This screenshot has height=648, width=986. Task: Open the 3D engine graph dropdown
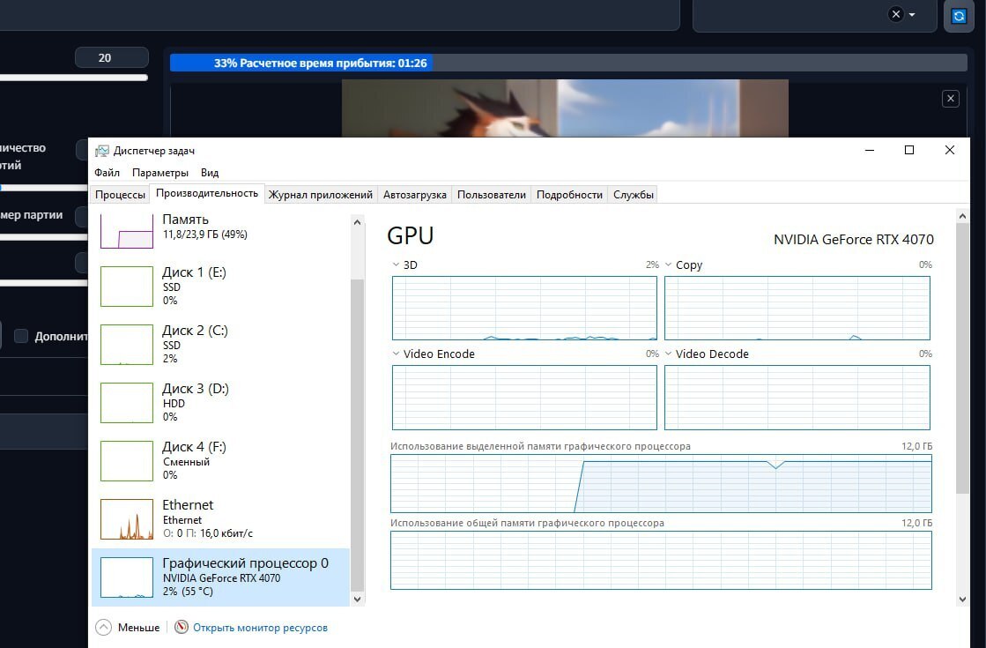[396, 264]
